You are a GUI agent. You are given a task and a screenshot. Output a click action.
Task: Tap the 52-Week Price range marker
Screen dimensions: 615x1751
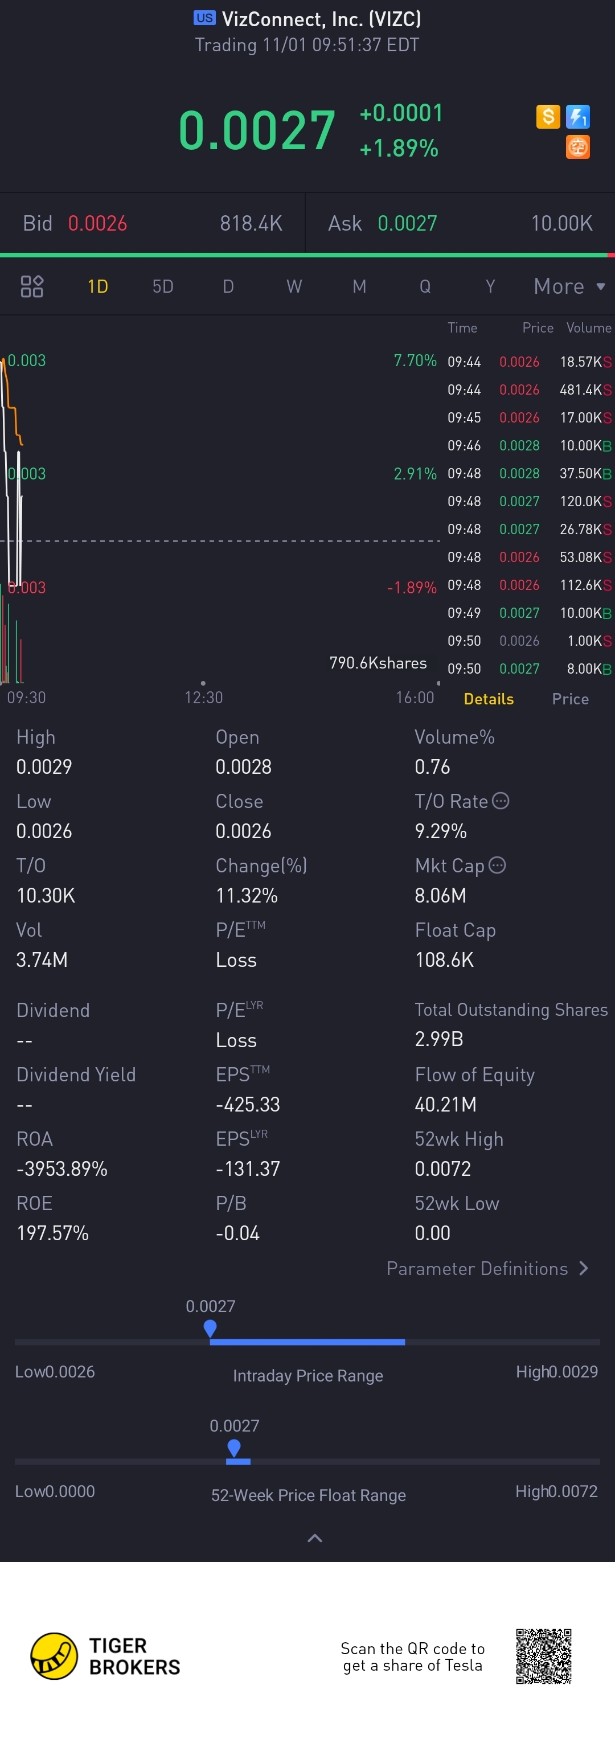234,1448
